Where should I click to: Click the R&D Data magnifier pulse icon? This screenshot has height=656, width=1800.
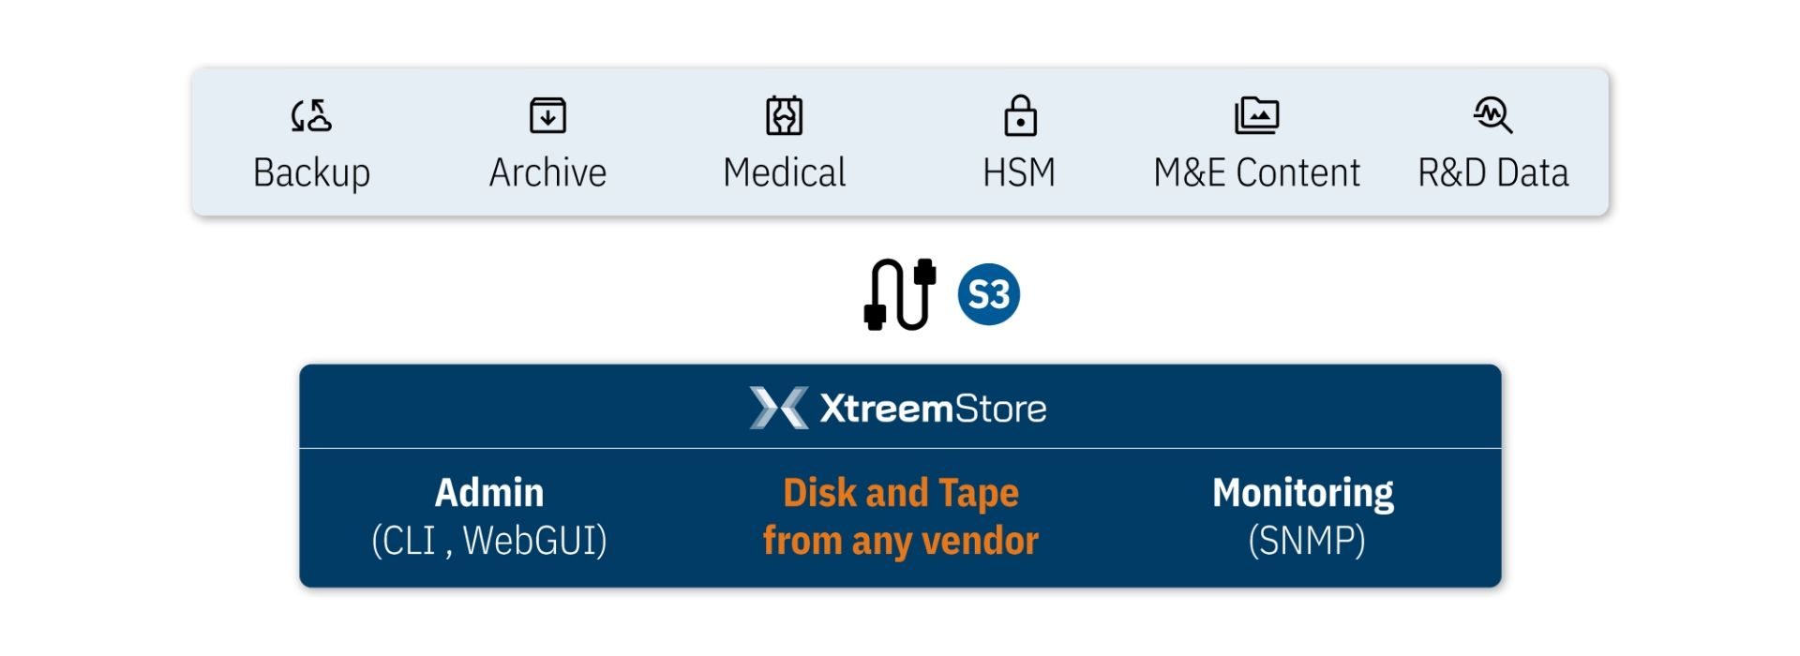(x=1492, y=116)
